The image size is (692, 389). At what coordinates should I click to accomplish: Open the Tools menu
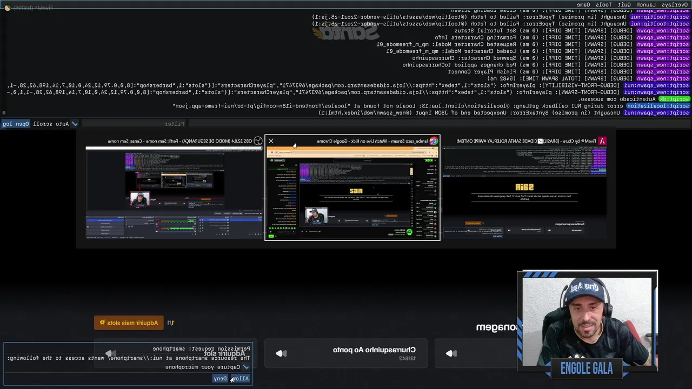tap(603, 4)
